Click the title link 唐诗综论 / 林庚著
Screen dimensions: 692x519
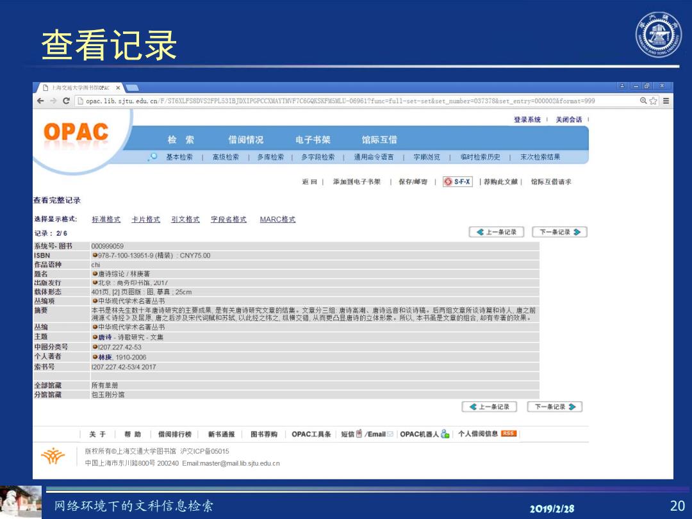pyautogui.click(x=124, y=274)
